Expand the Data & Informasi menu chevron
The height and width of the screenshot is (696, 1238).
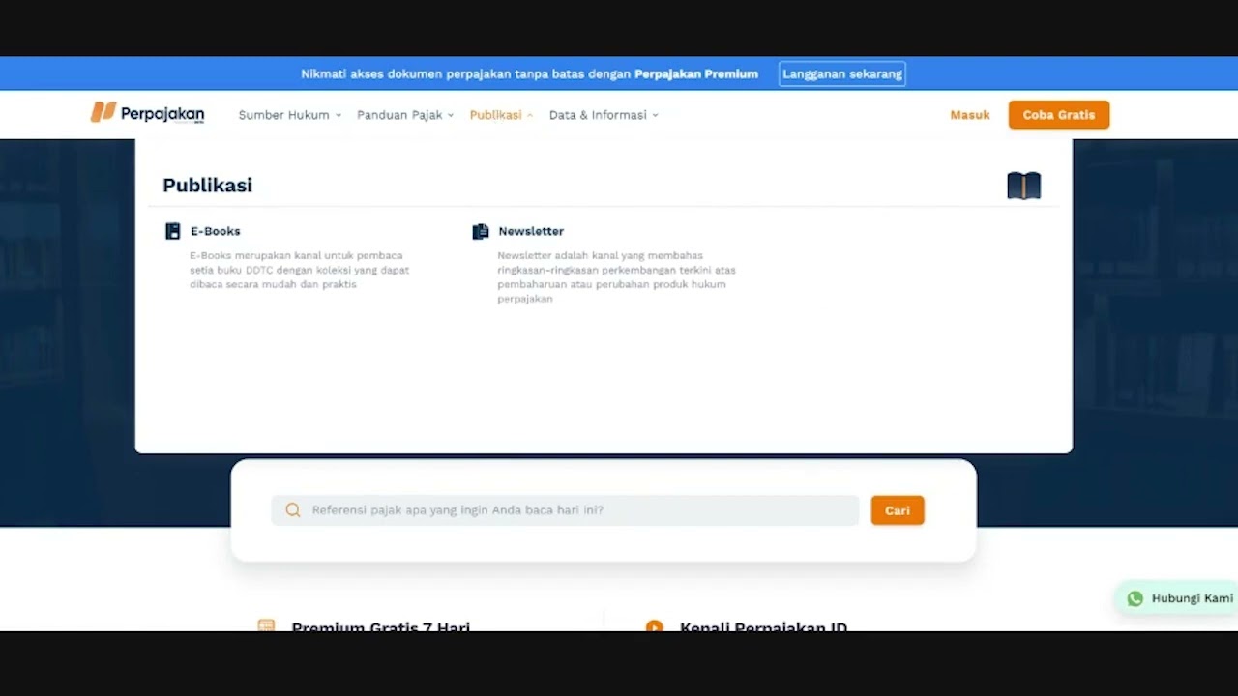tap(655, 115)
